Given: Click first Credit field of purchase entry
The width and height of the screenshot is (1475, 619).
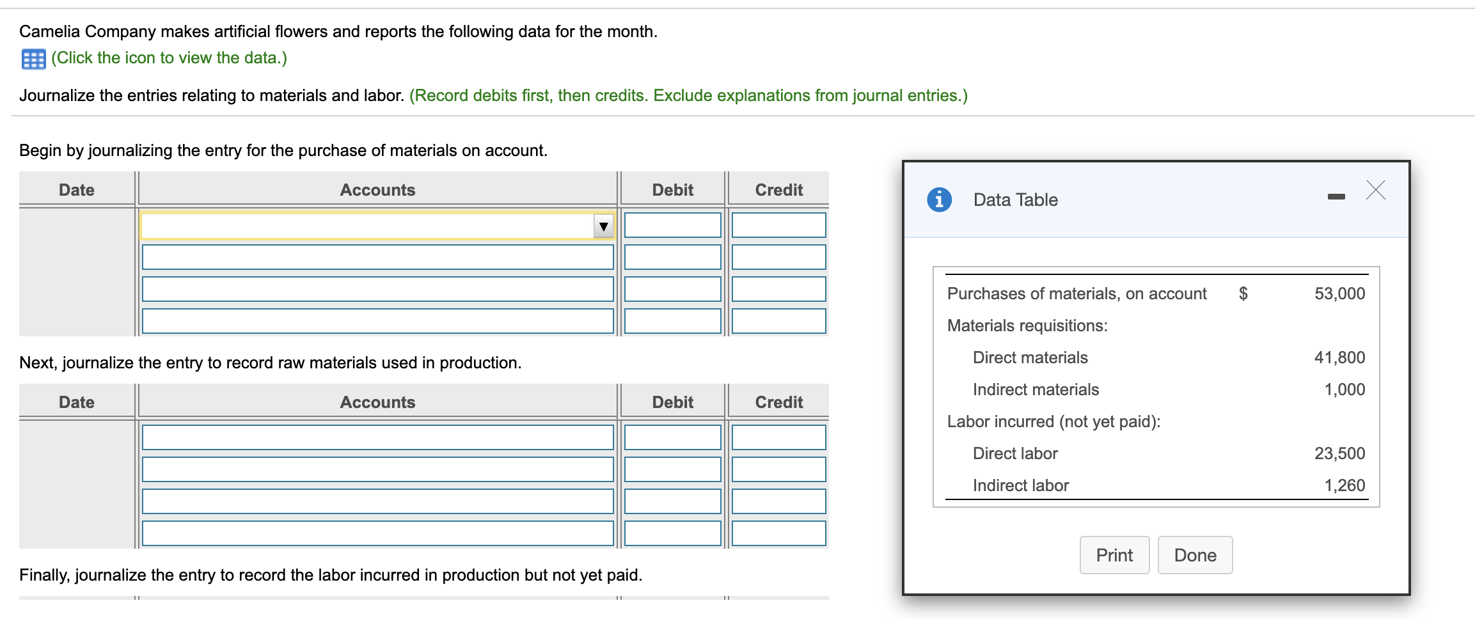Looking at the screenshot, I should point(778,226).
